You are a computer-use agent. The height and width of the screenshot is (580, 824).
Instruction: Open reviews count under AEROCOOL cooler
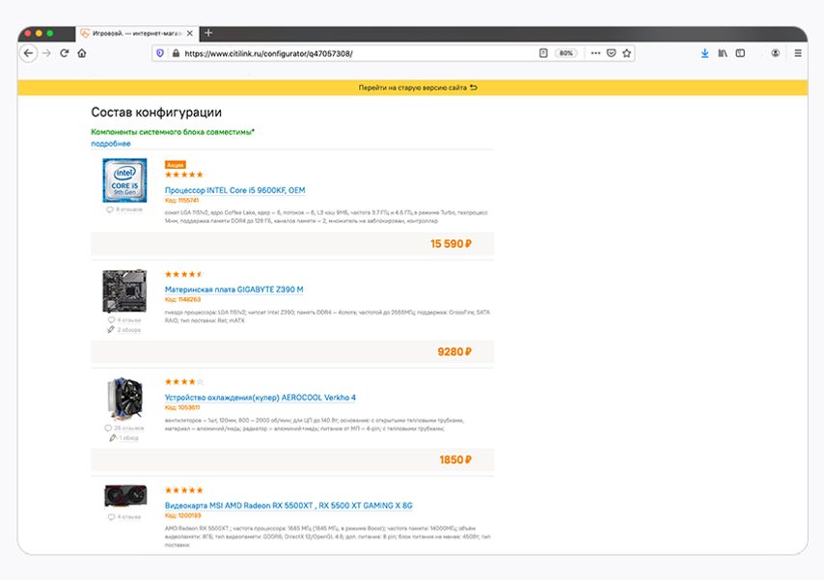coord(124,428)
